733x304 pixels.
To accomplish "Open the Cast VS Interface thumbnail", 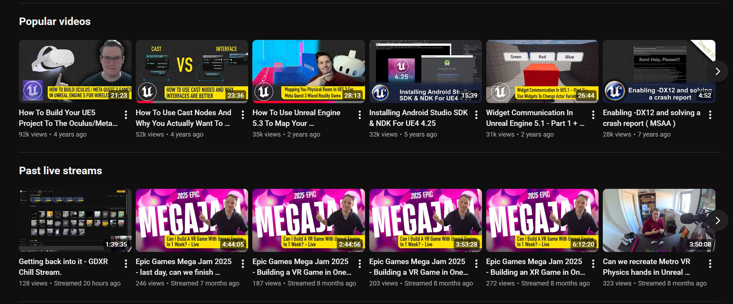I will point(192,71).
